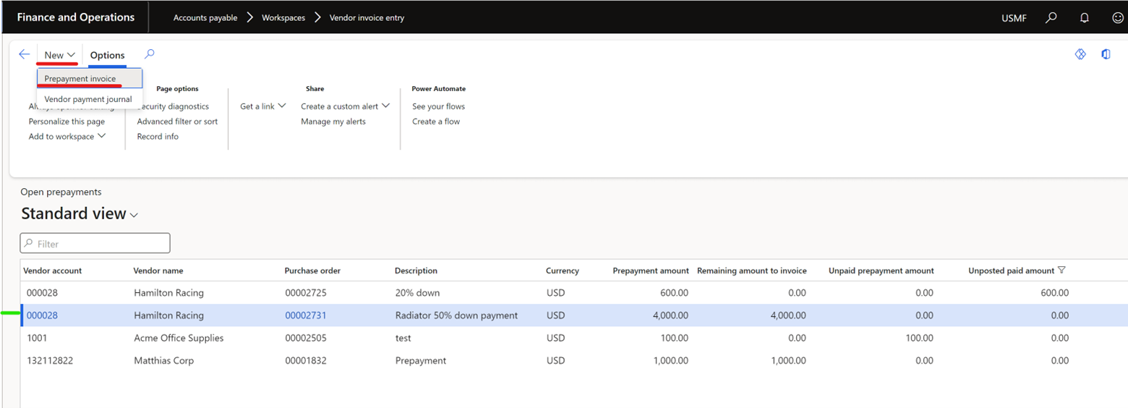Viewport: 1128px width, 408px height.
Task: Select the Acme Office Supplies row
Action: click(x=179, y=338)
